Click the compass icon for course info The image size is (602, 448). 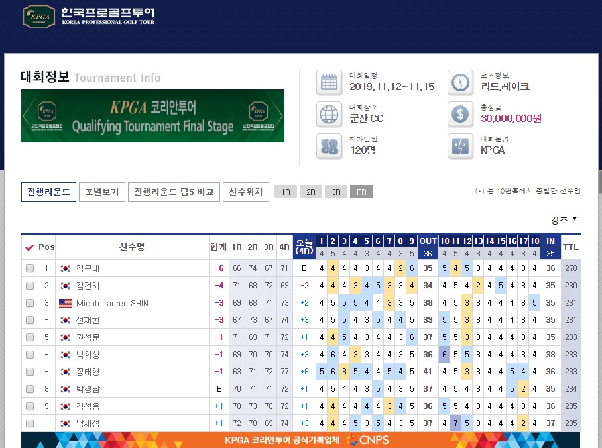[460, 83]
